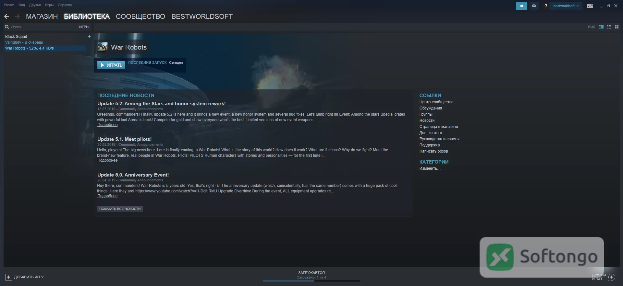Click the War Robots game thumbnail icon
This screenshot has width=623, height=286.
(103, 47)
